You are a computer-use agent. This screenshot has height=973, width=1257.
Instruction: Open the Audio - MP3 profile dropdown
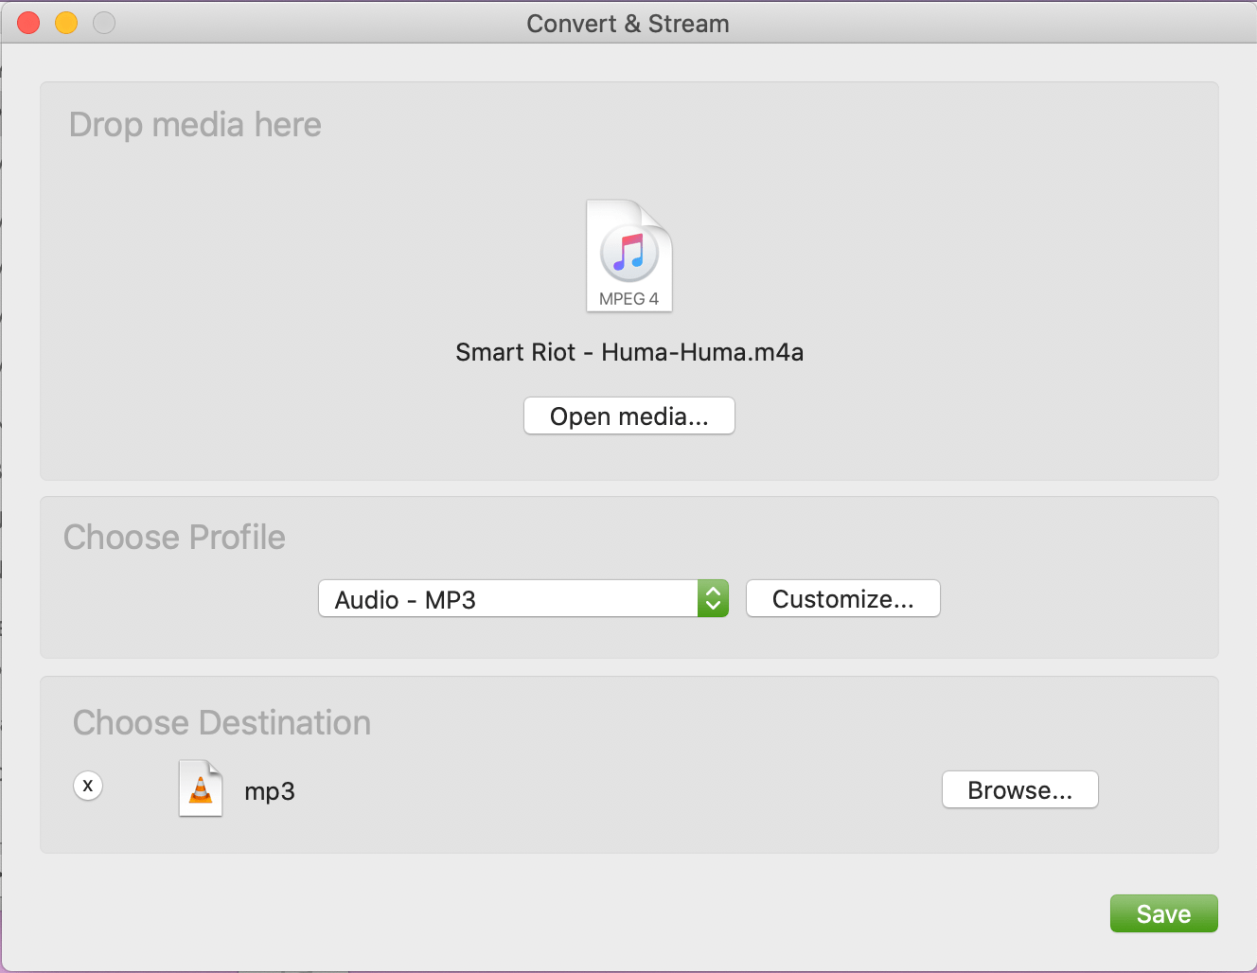point(508,599)
